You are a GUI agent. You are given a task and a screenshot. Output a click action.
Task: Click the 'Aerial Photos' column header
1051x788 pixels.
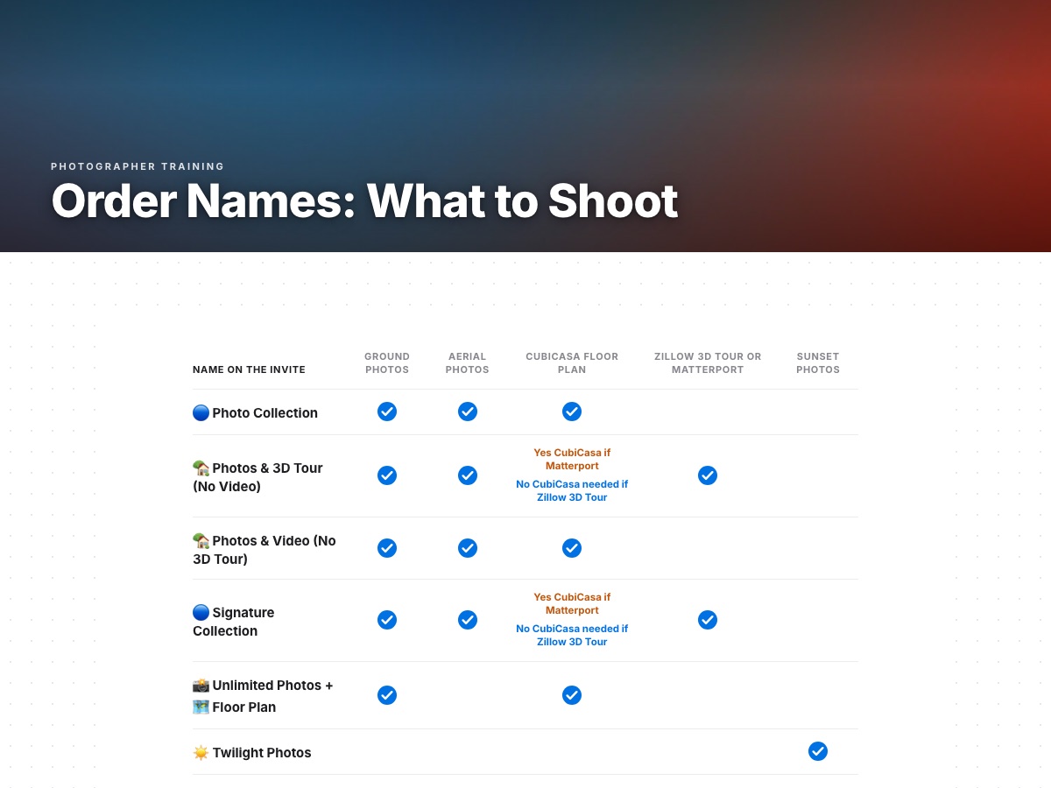point(468,363)
